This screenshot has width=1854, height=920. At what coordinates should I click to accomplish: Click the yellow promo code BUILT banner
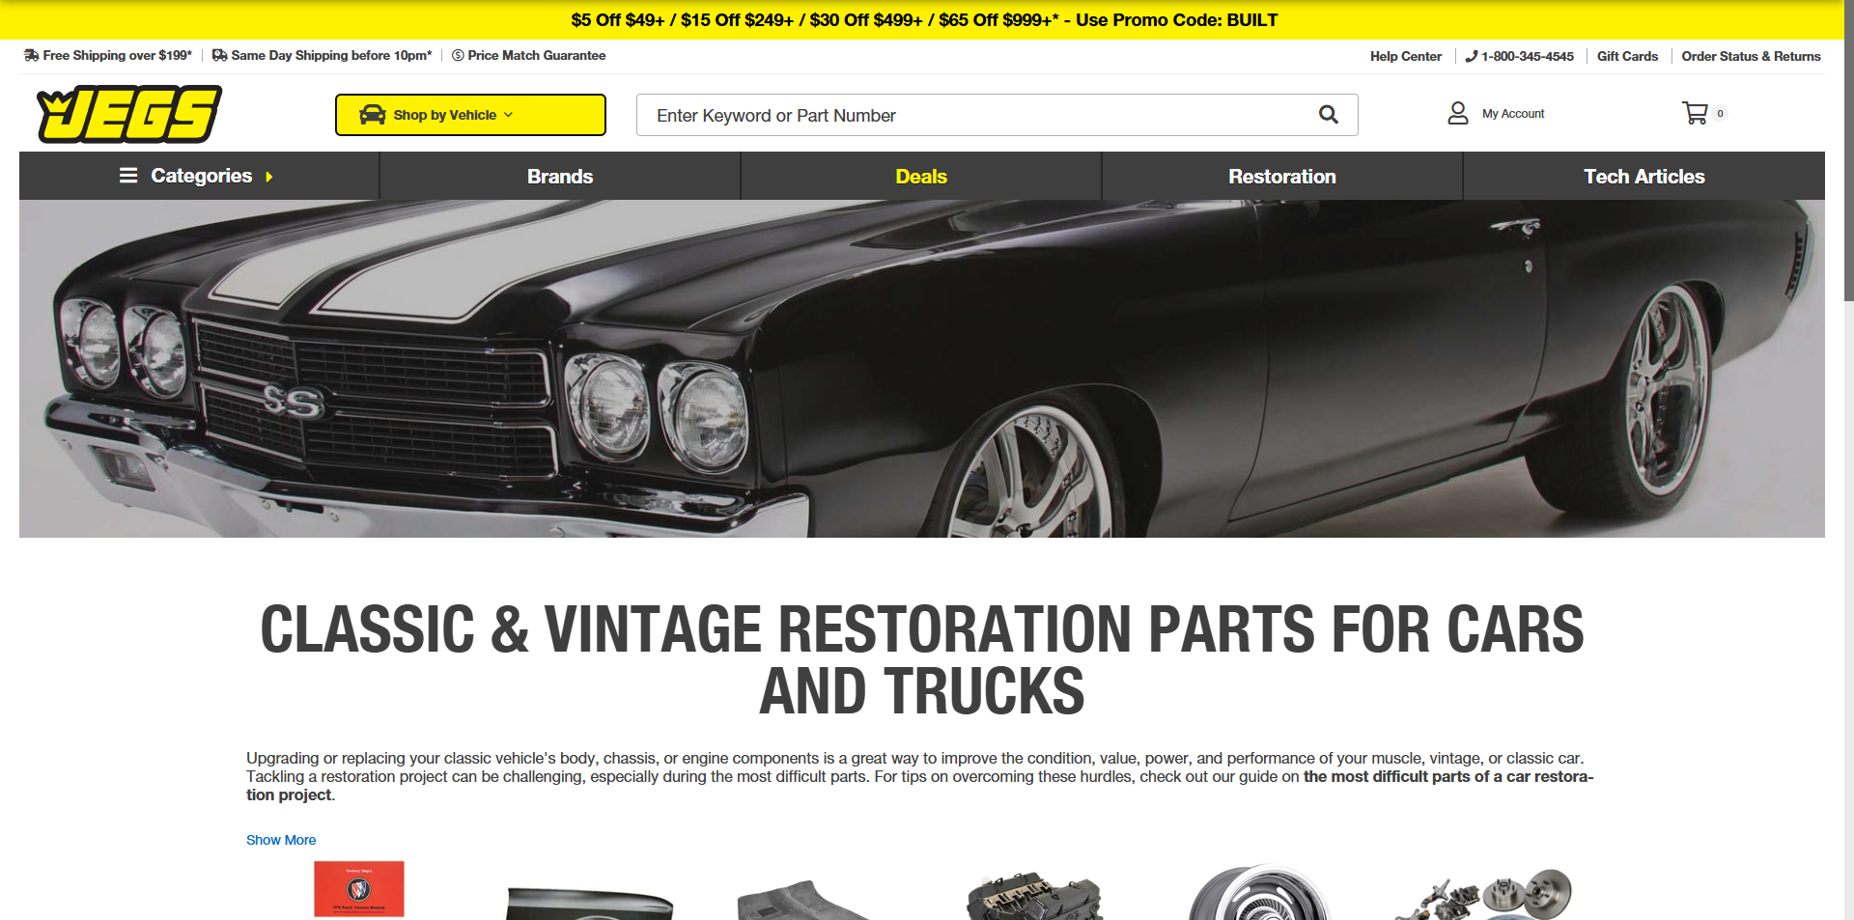(923, 19)
